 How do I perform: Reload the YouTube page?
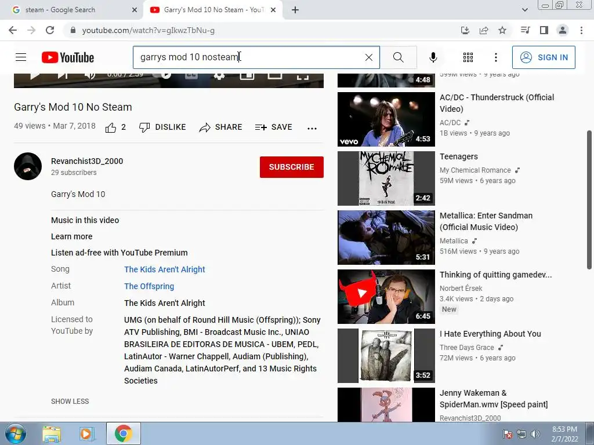pos(50,30)
